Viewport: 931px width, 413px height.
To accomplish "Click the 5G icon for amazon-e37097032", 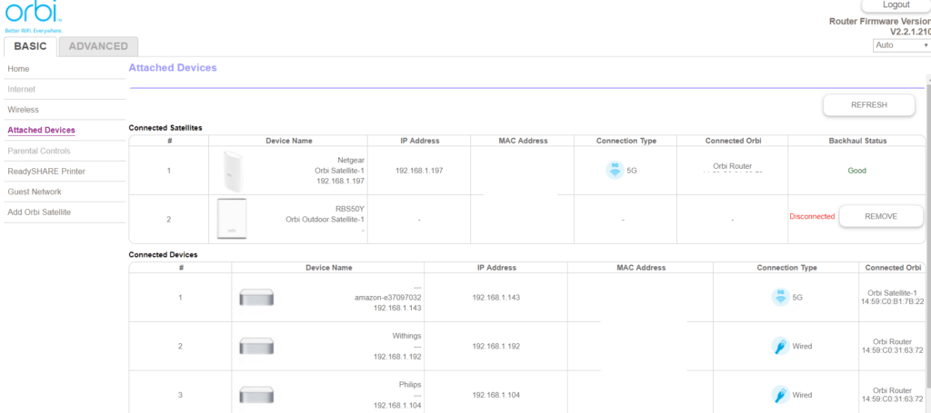I will coord(779,297).
